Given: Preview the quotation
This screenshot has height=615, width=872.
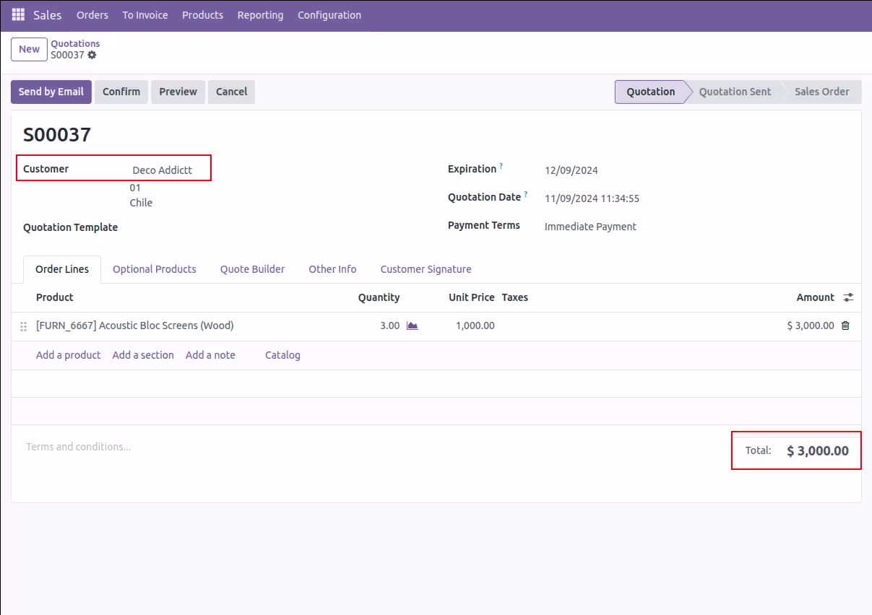Looking at the screenshot, I should click(x=178, y=92).
